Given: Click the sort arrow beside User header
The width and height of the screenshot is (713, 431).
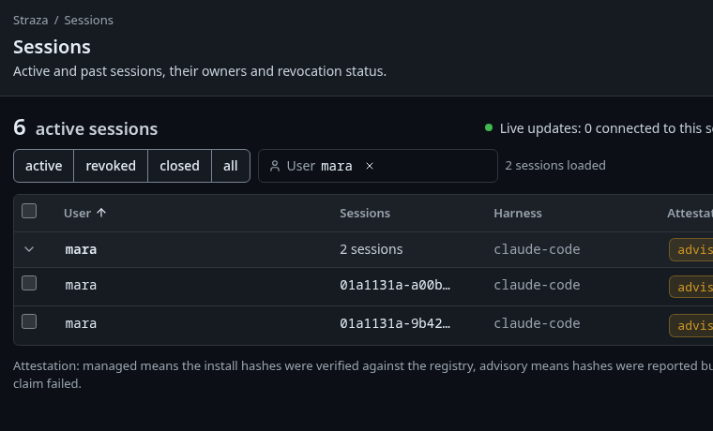Looking at the screenshot, I should (101, 213).
